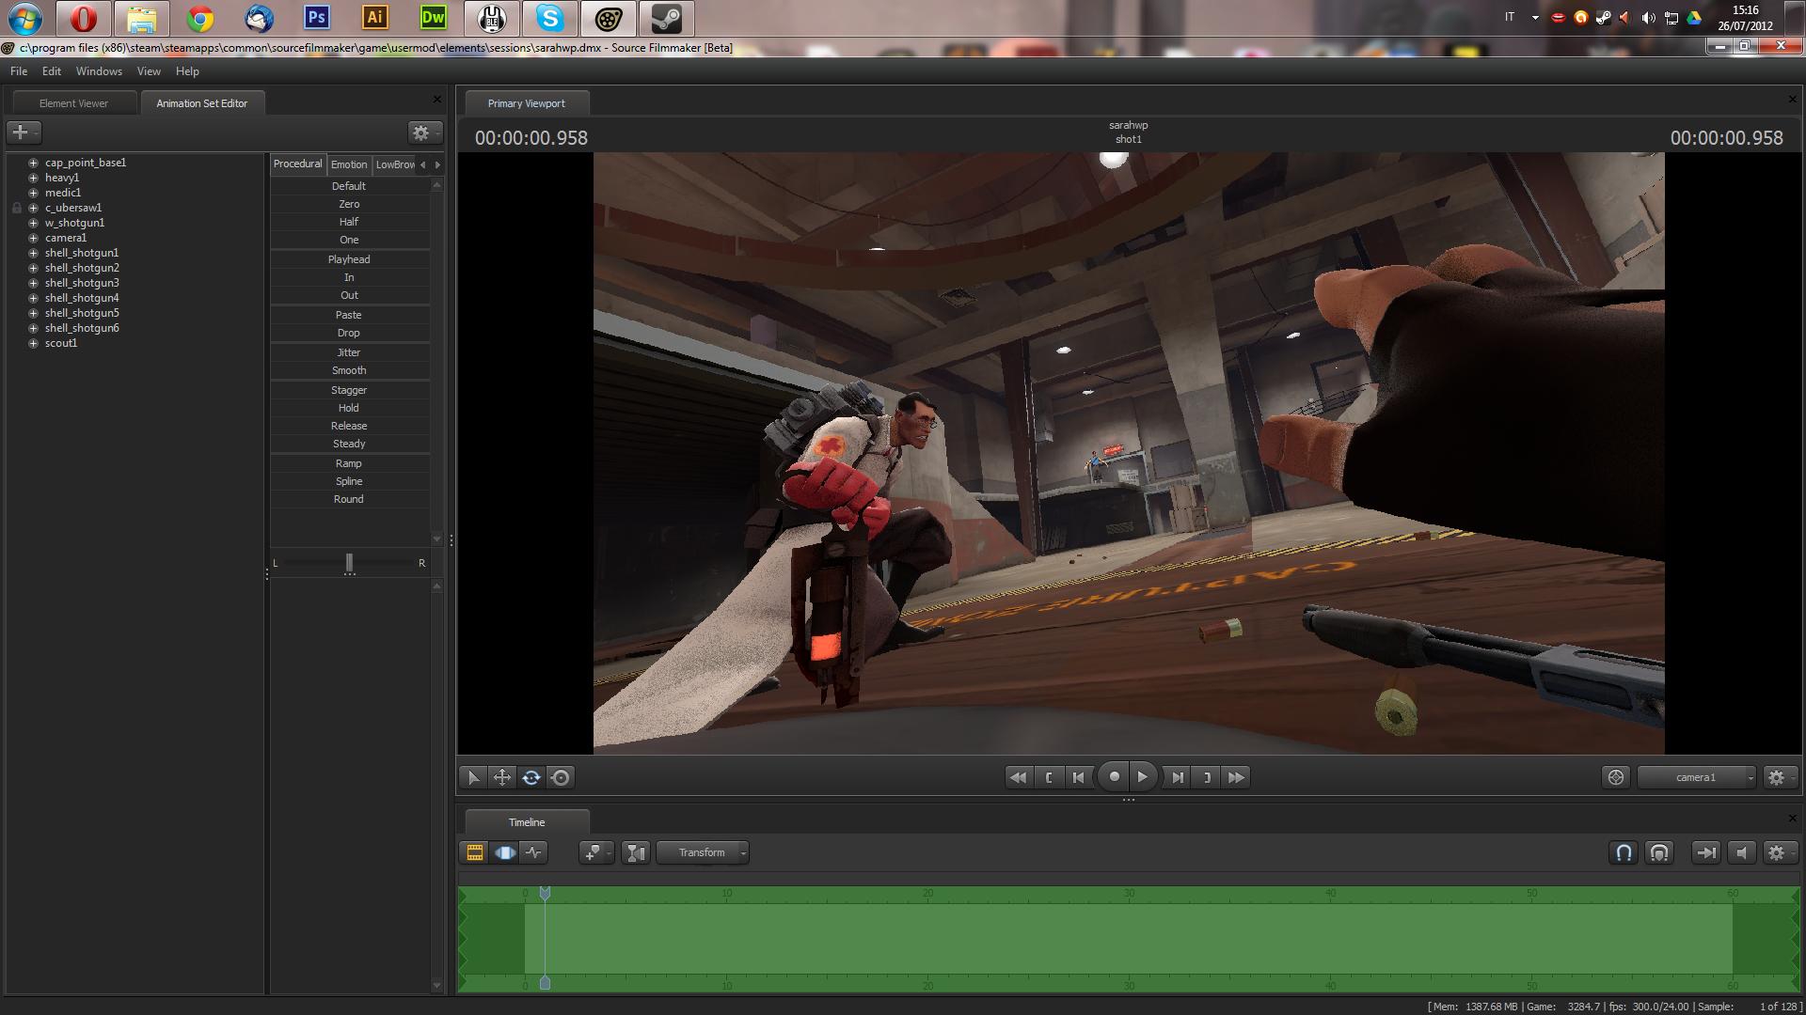Expand the heavy1 animation set
This screenshot has width=1806, height=1015.
pyautogui.click(x=34, y=178)
